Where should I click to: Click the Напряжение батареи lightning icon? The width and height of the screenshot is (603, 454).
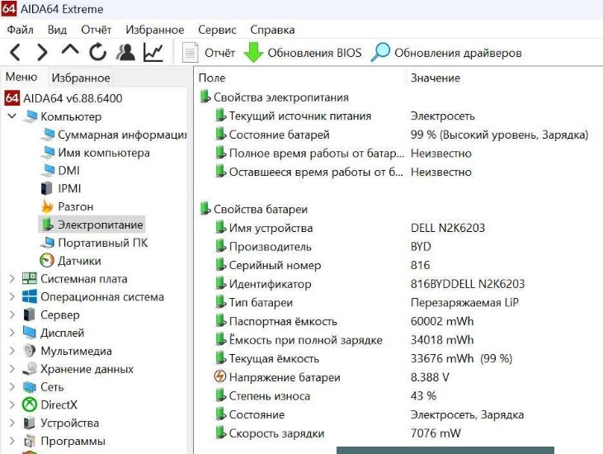coord(220,376)
